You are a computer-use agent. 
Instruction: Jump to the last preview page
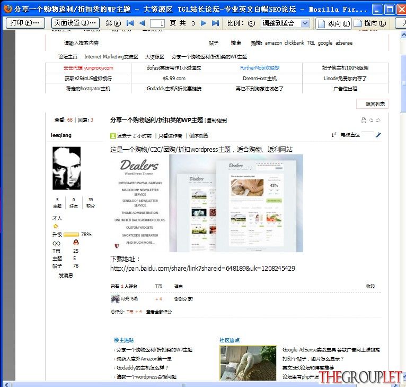(x=215, y=23)
